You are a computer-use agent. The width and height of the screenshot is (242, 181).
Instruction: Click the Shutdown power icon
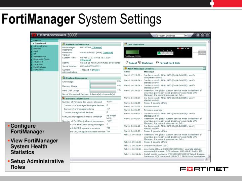[140, 62]
